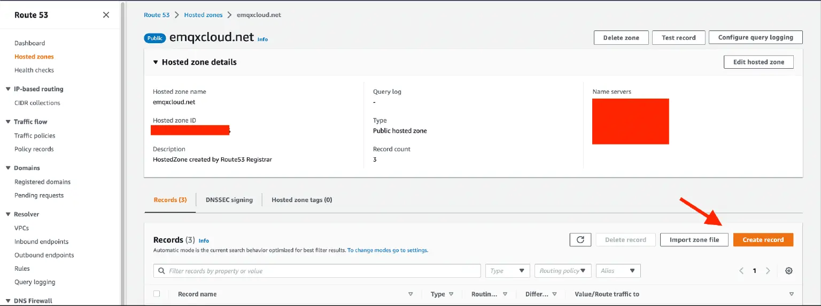
Task: Follow 'To change modes go to settings' link
Action: point(388,250)
